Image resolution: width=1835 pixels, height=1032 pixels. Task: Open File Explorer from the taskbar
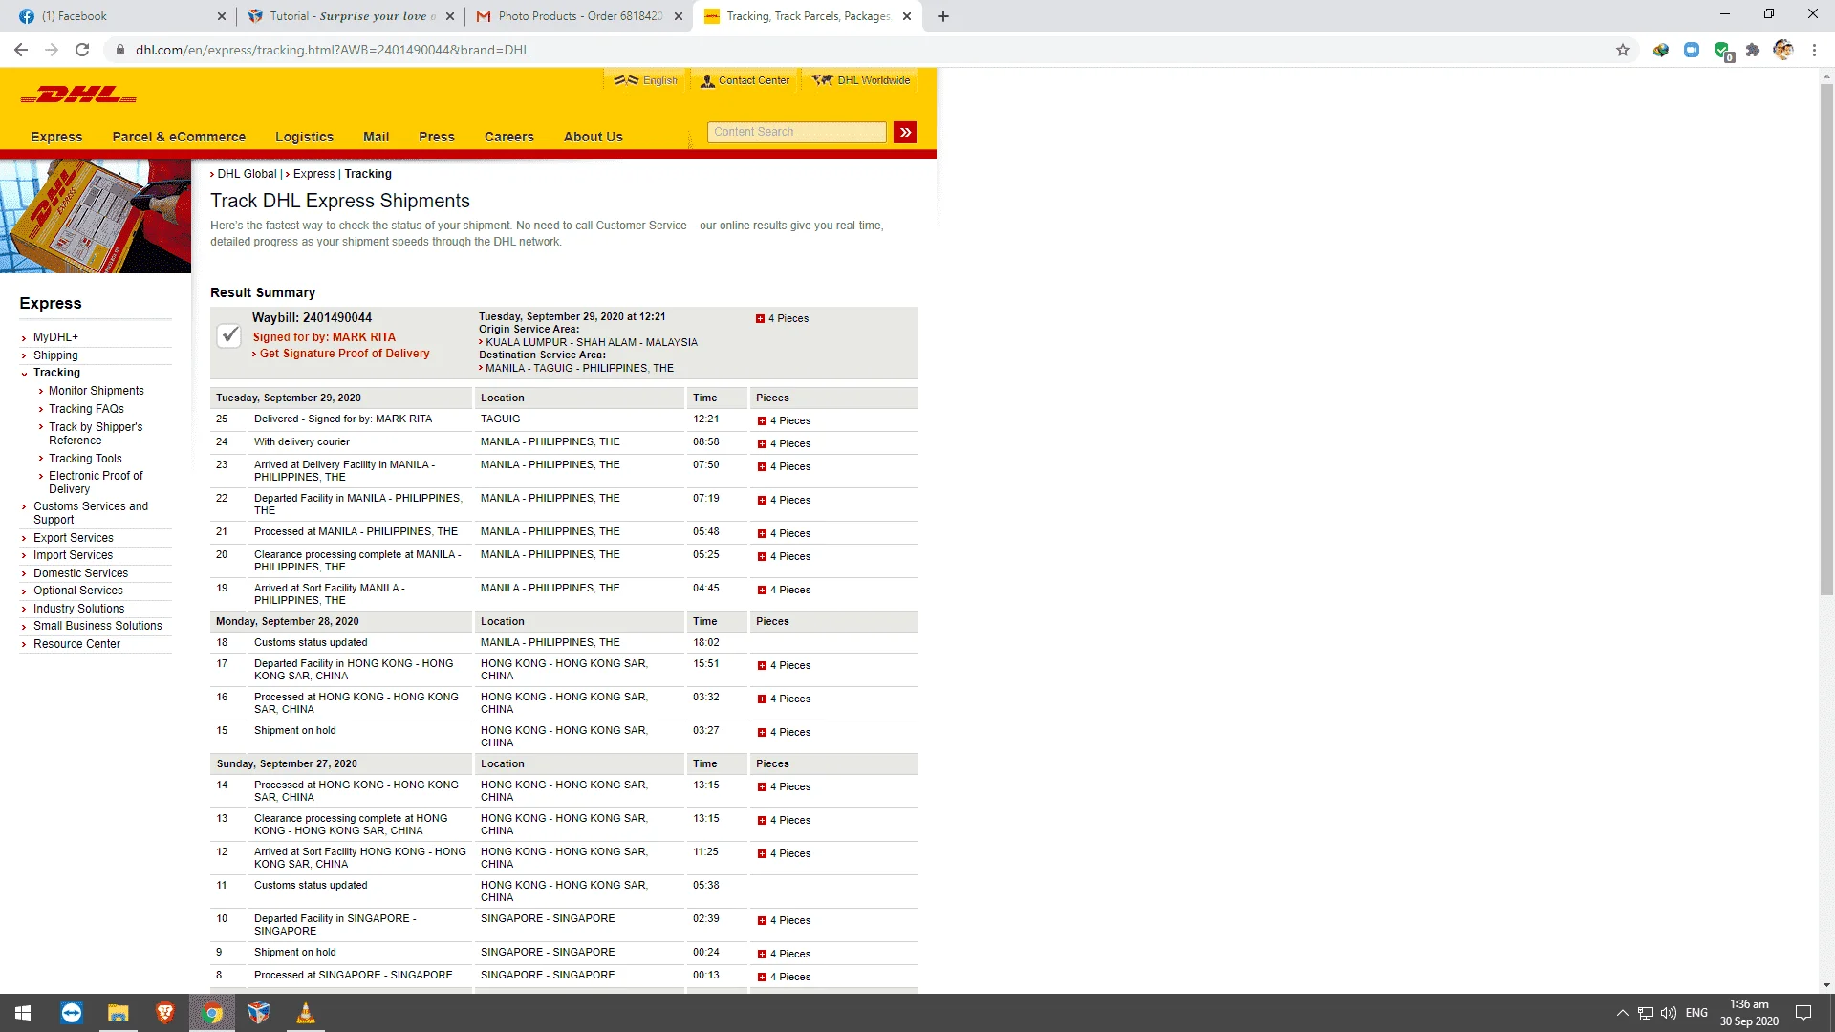pyautogui.click(x=119, y=1013)
